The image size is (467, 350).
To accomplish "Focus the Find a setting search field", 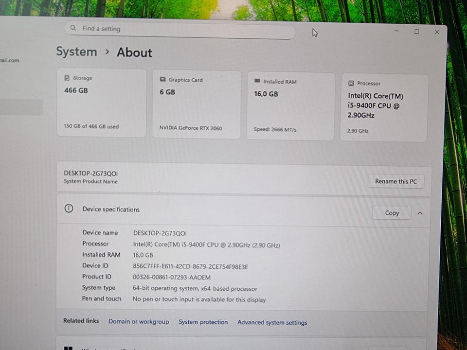I will pos(185,29).
